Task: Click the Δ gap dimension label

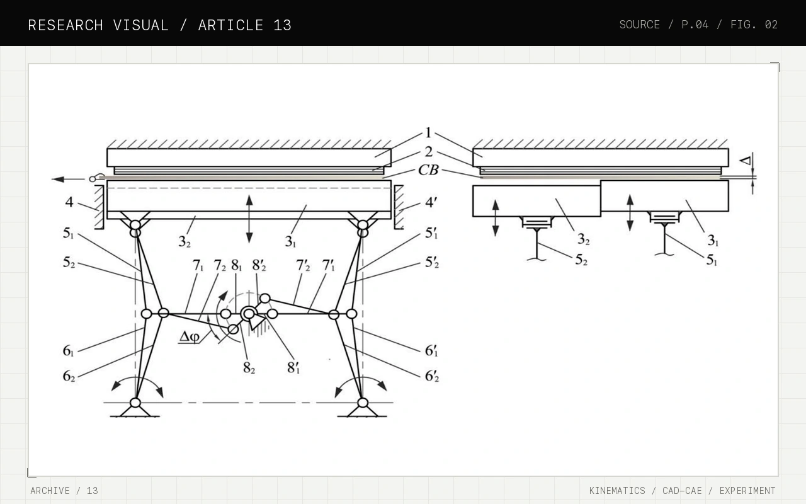Action: (745, 161)
